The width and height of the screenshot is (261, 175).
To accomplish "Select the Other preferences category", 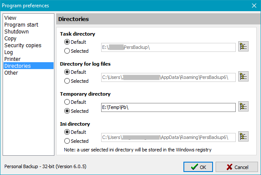I will coord(11,73).
